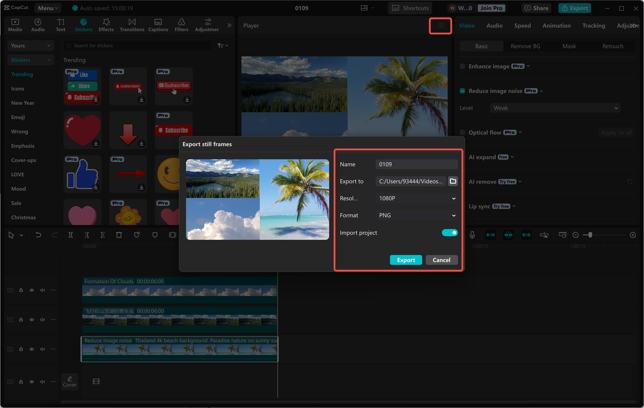Open more options for Formation Of Clouds track
Viewport: 644px width, 408px height.
click(53, 290)
